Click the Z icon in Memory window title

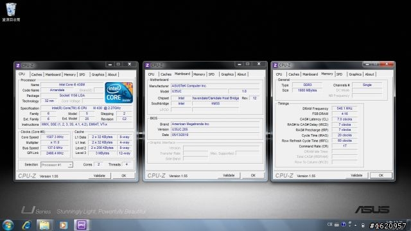pyautogui.click(x=275, y=65)
